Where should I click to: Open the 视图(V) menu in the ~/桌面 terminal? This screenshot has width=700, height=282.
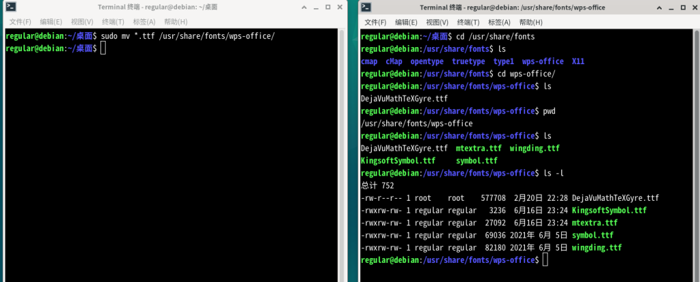(x=82, y=22)
